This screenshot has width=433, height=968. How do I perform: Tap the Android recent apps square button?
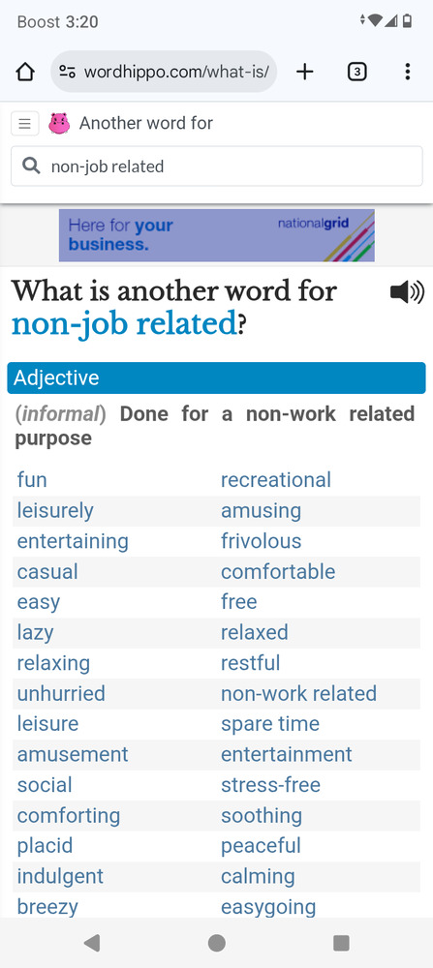341,943
